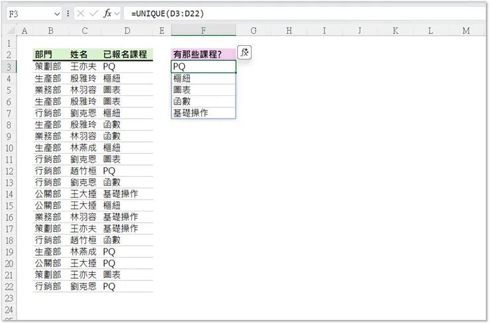Click 策劃部 in row 3
The width and height of the screenshot is (490, 324).
click(48, 67)
